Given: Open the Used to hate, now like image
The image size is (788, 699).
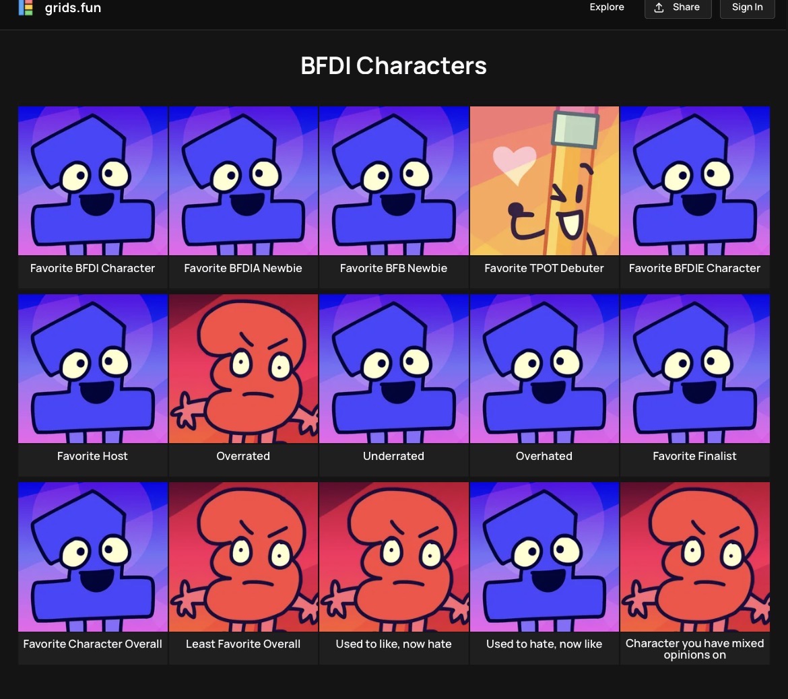Looking at the screenshot, I should pos(544,557).
